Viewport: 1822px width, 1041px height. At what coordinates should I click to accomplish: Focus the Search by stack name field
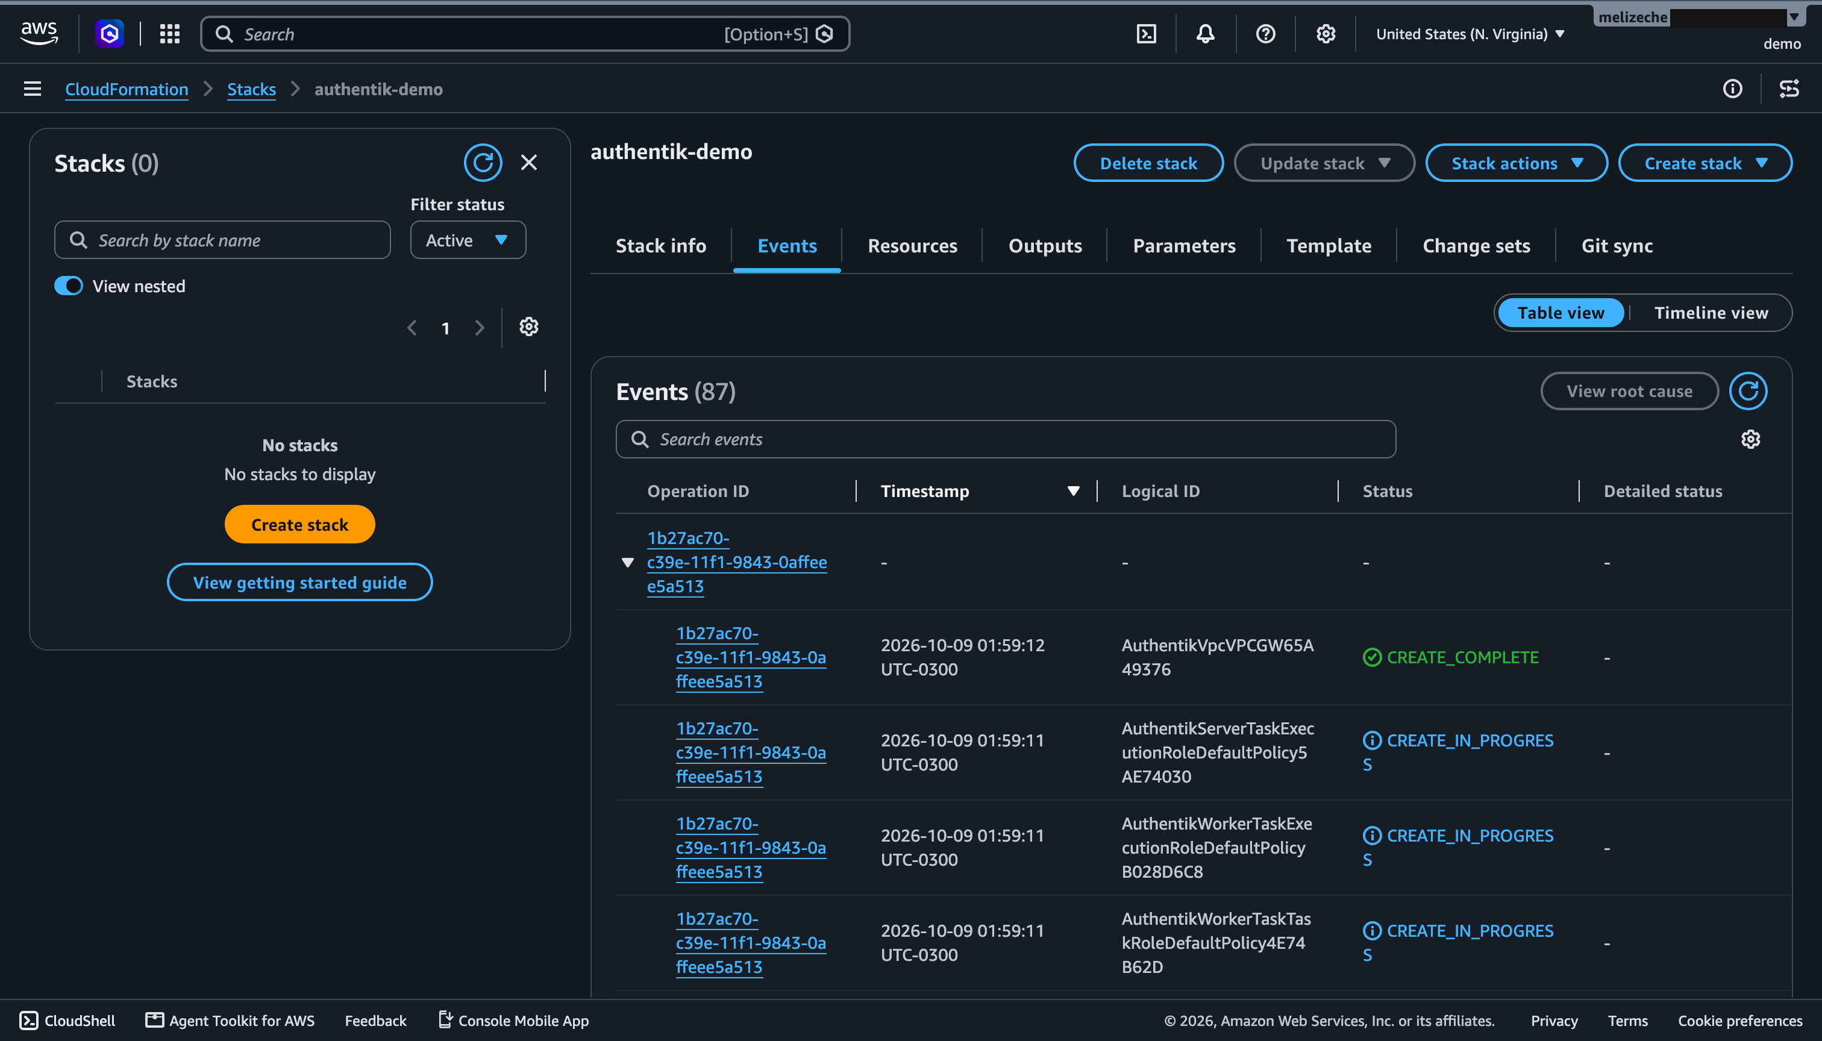tap(222, 240)
